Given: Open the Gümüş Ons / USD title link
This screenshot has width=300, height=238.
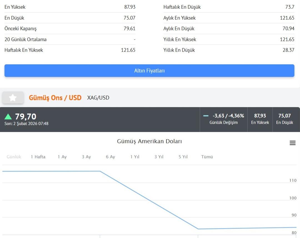Looking at the screenshot, I should pyautogui.click(x=55, y=98).
